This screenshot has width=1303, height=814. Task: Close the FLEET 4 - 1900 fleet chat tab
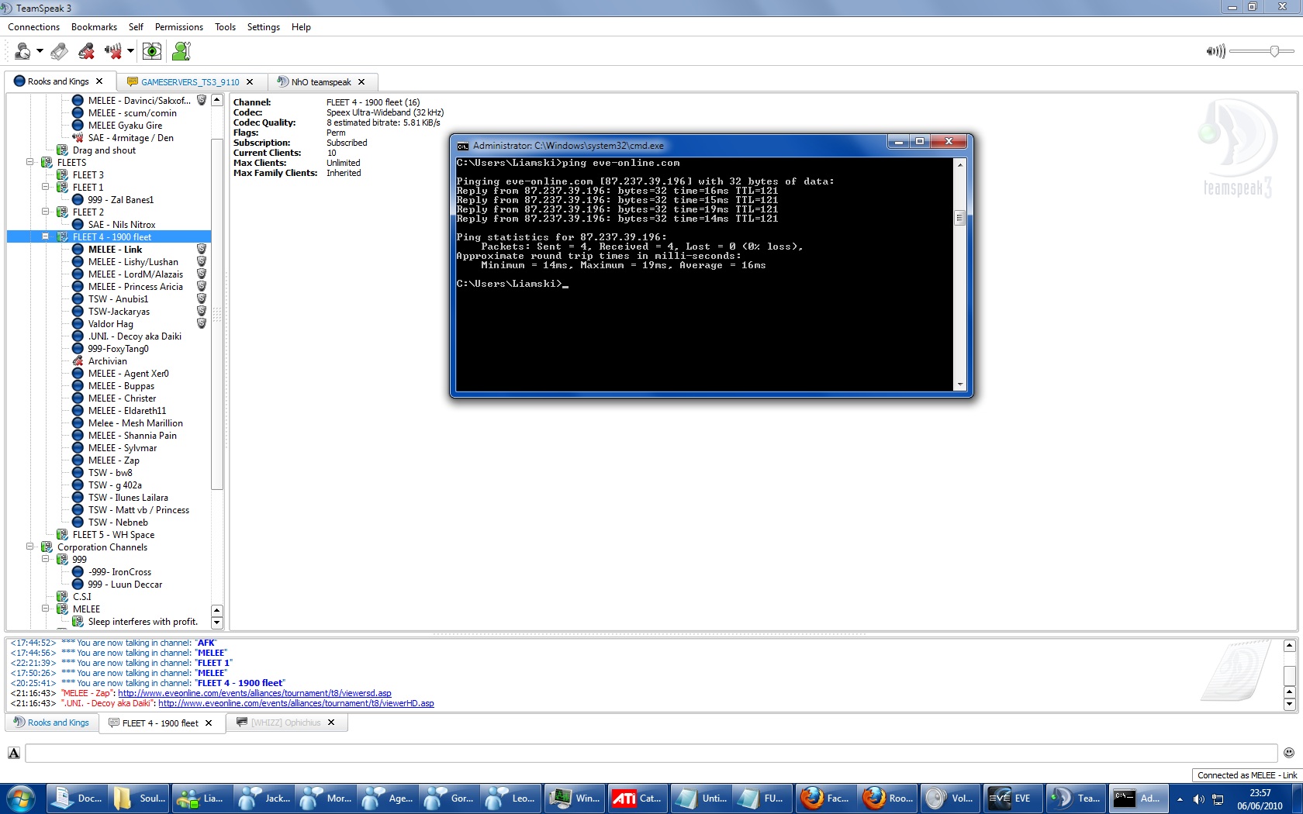(209, 723)
